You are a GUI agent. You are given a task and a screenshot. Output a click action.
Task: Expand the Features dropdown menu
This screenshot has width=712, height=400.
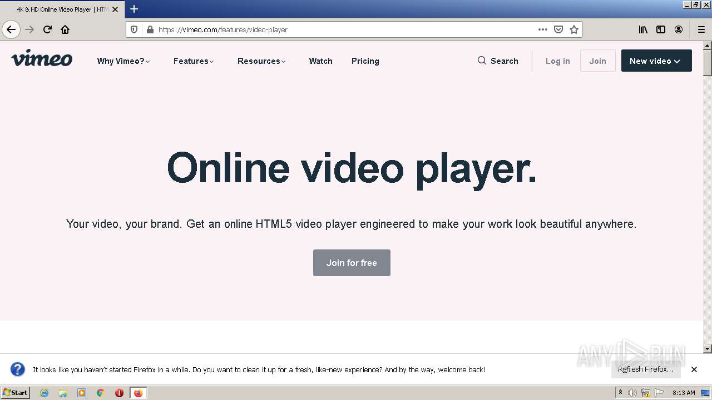point(194,61)
